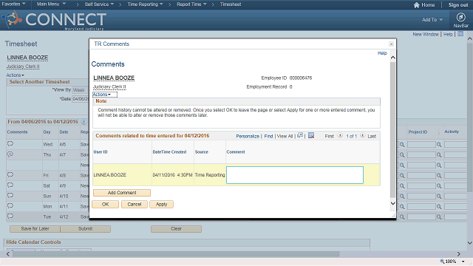Screen dimensions: 473x266
Task: Open comment bubble for Mon 4/11 row
Action: click(x=10, y=205)
